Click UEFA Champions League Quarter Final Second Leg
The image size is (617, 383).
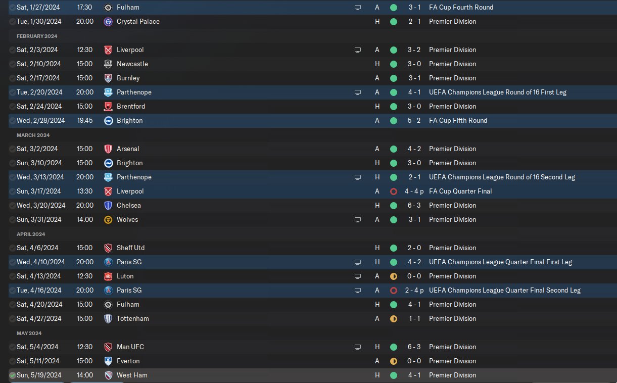tap(505, 291)
